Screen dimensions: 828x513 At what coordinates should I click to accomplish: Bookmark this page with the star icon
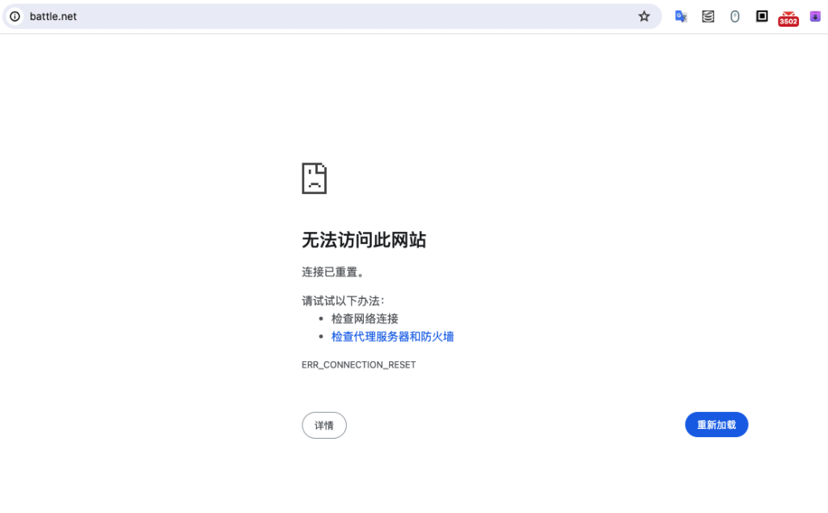pyautogui.click(x=644, y=16)
